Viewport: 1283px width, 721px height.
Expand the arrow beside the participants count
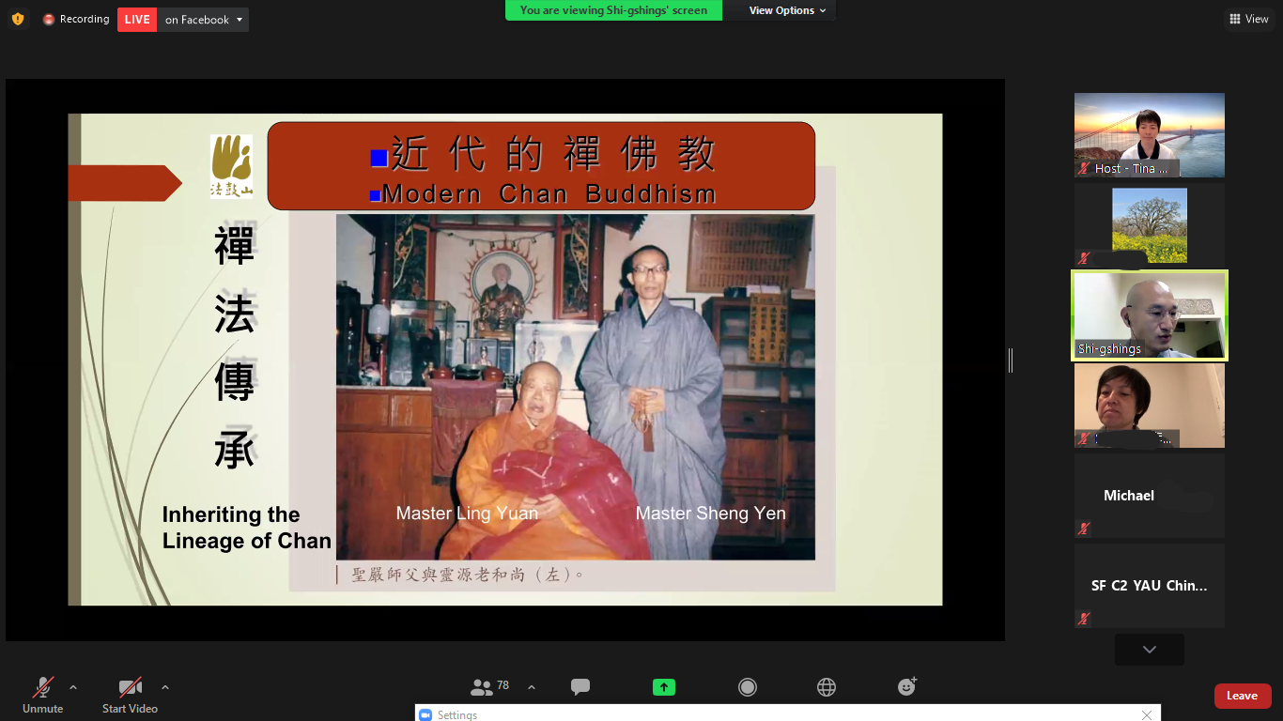(532, 687)
